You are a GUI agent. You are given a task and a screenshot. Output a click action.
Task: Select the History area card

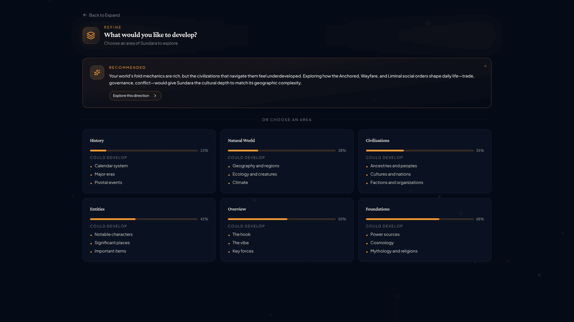[149, 161]
